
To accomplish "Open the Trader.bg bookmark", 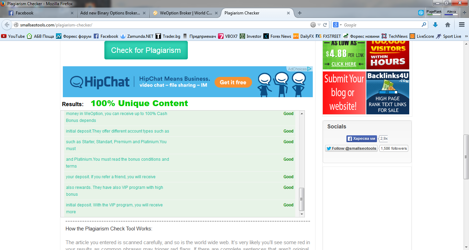I will pos(168,36).
